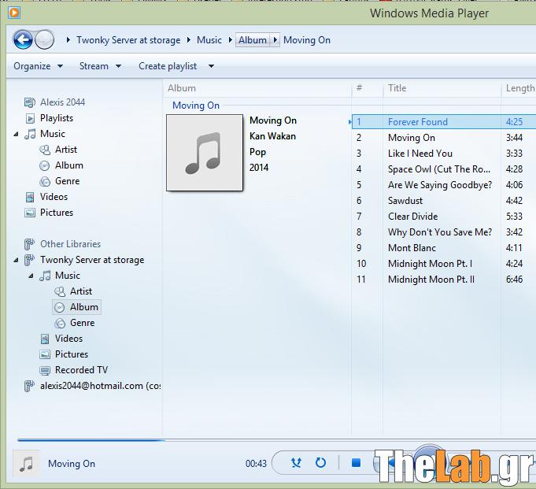The height and width of the screenshot is (489, 536).
Task: Collapse the local Music tree node
Action: click(16, 135)
